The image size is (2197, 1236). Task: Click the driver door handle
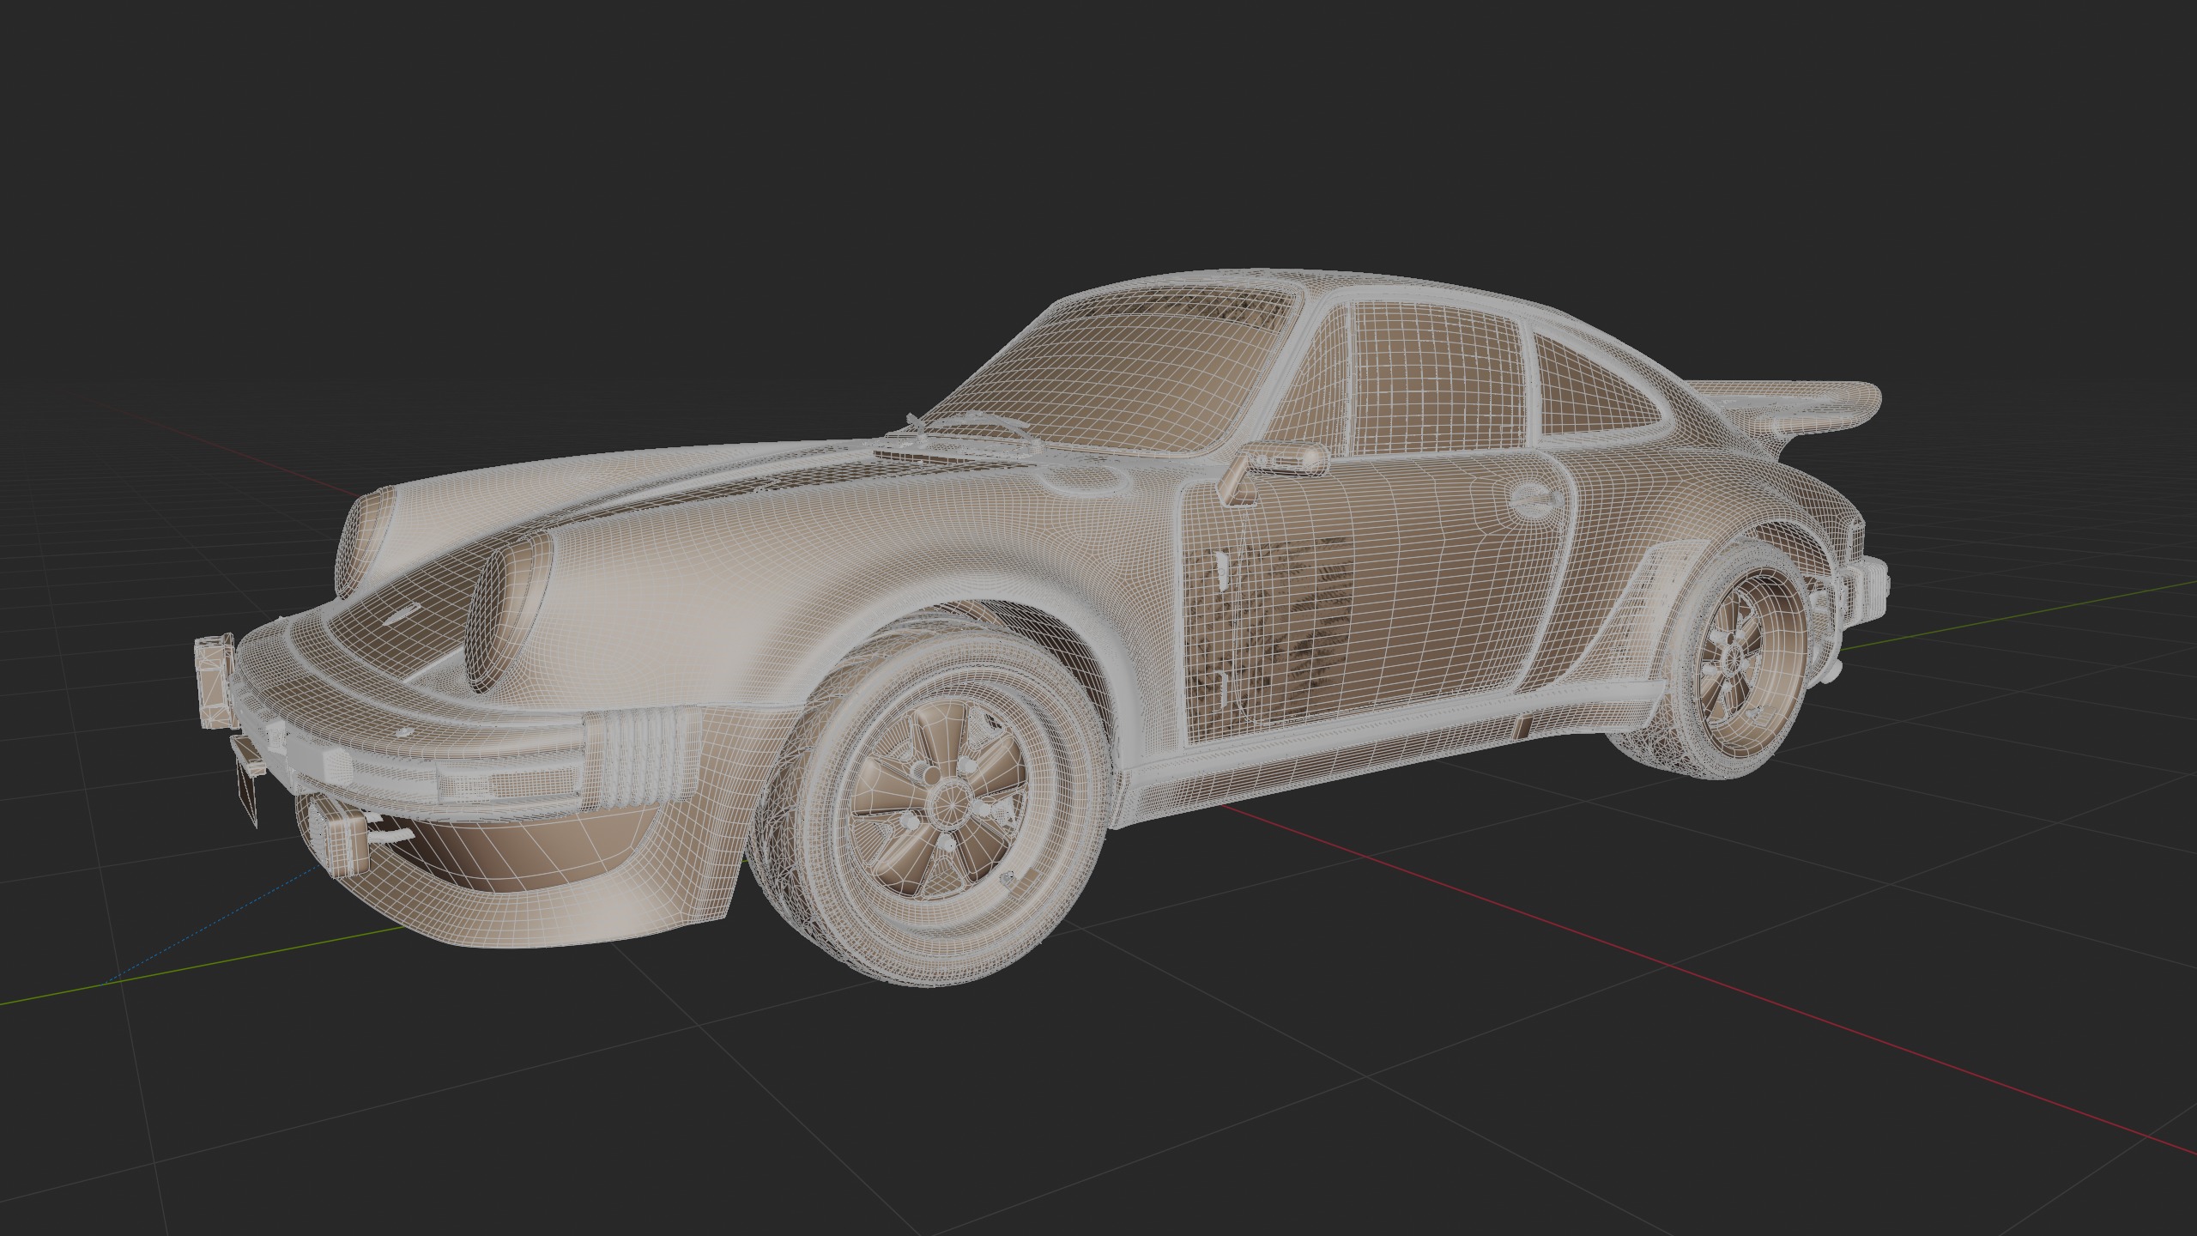[1534, 500]
